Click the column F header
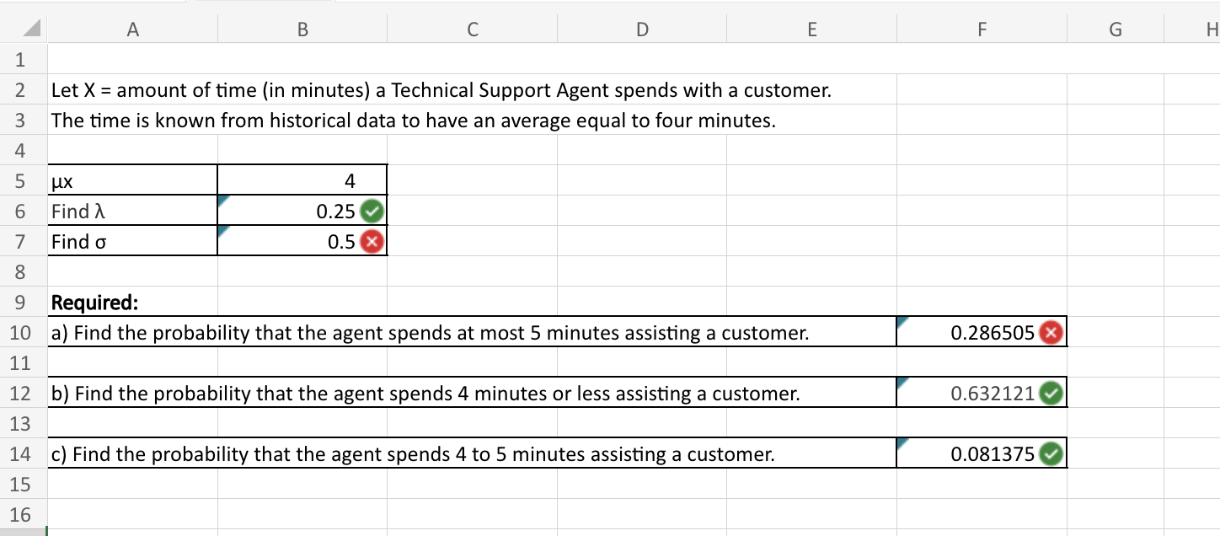Screen dimensions: 1220x536 [x=981, y=29]
